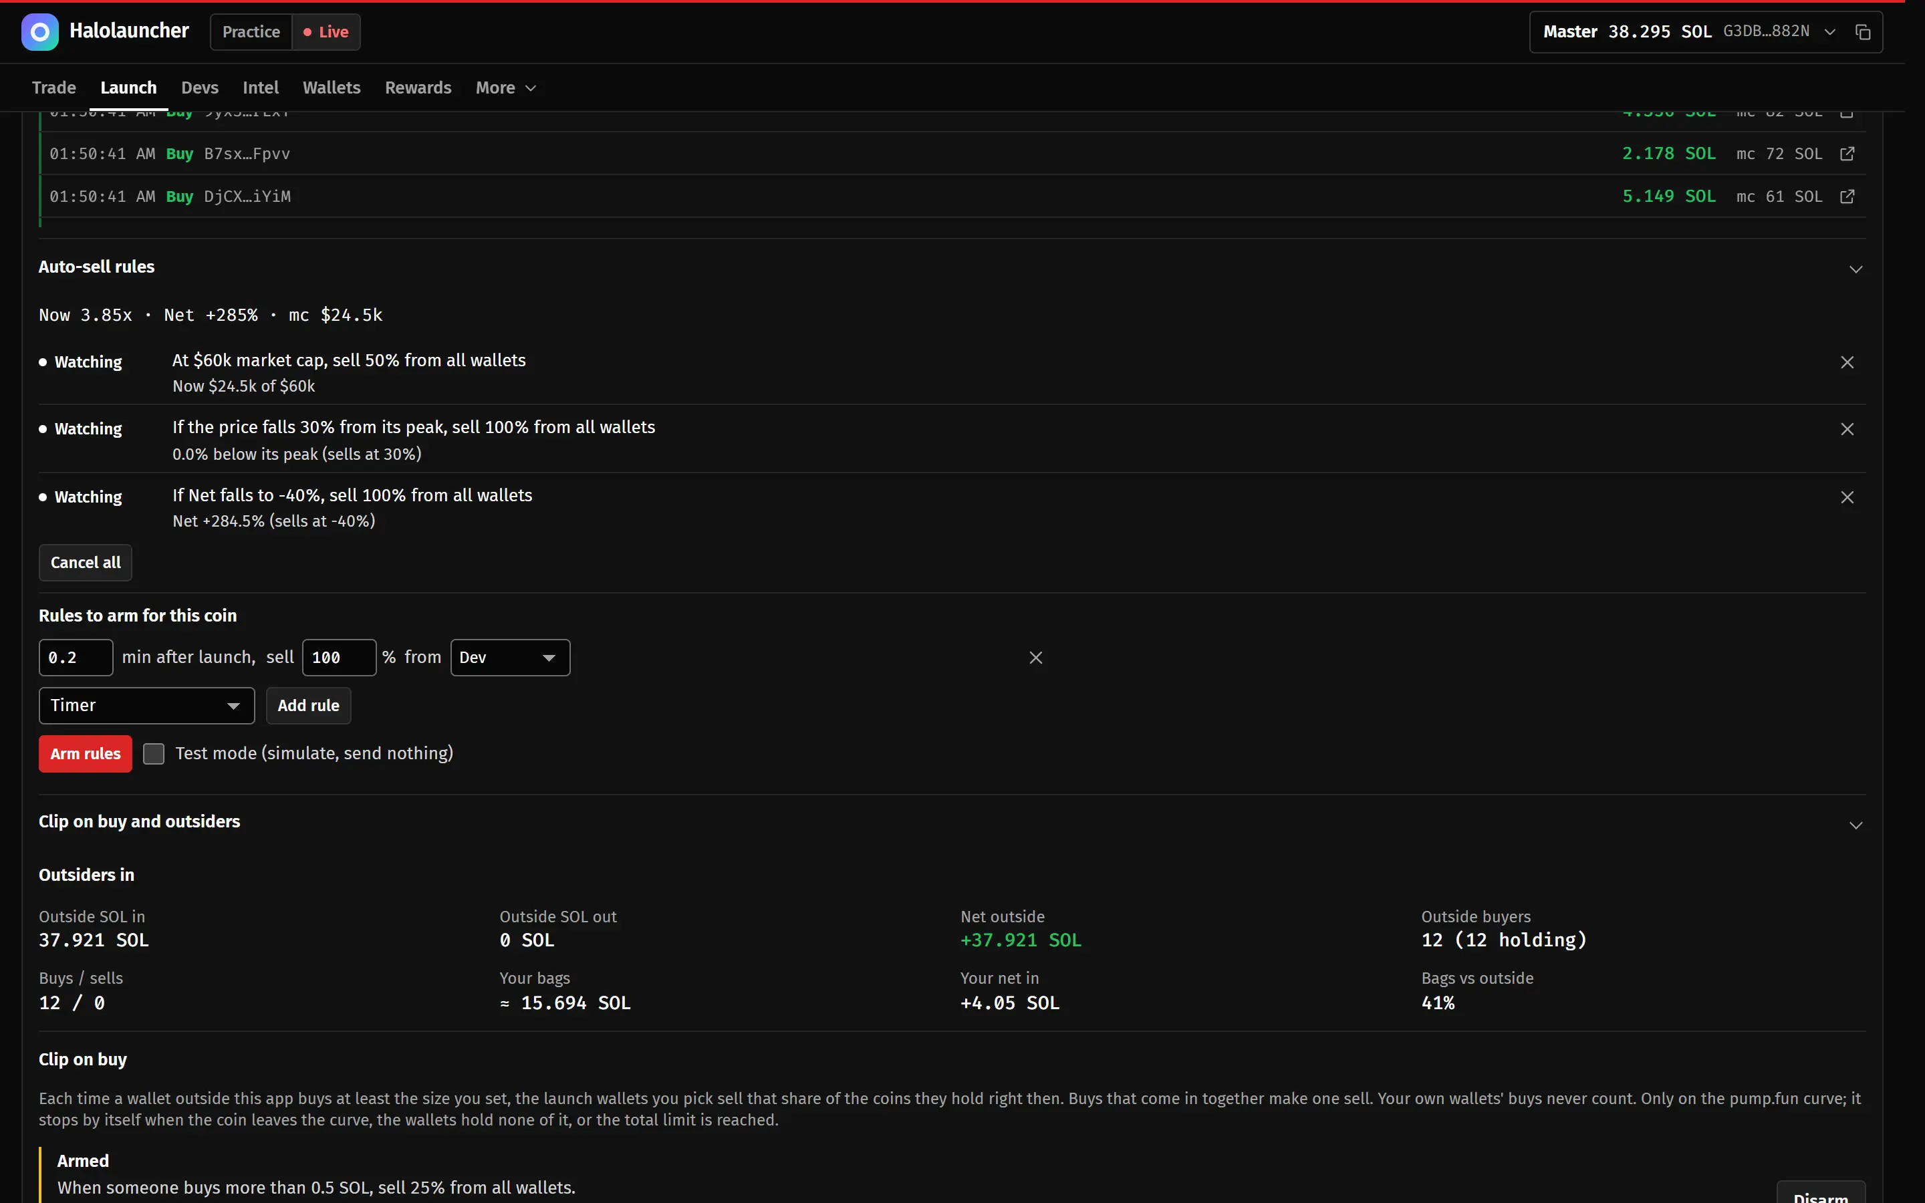The image size is (1925, 1203).
Task: Click the B7sx…Fpvv wallet address
Action: coord(247,154)
